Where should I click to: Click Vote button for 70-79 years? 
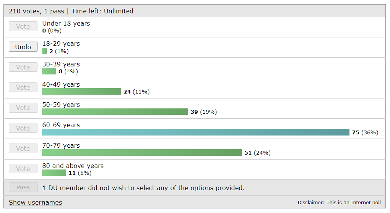click(23, 148)
